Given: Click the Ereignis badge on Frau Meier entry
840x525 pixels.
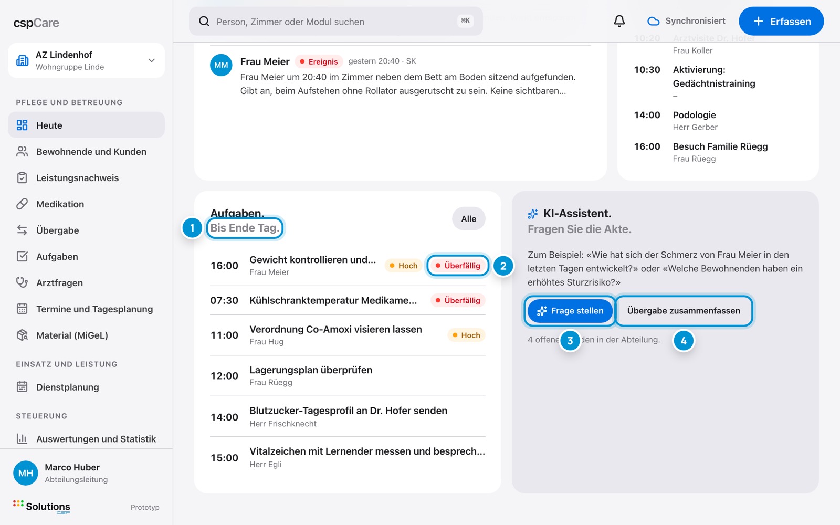Looking at the screenshot, I should pyautogui.click(x=319, y=61).
